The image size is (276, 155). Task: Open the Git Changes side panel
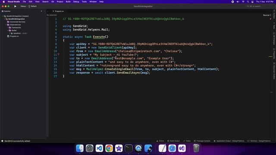[274, 39]
